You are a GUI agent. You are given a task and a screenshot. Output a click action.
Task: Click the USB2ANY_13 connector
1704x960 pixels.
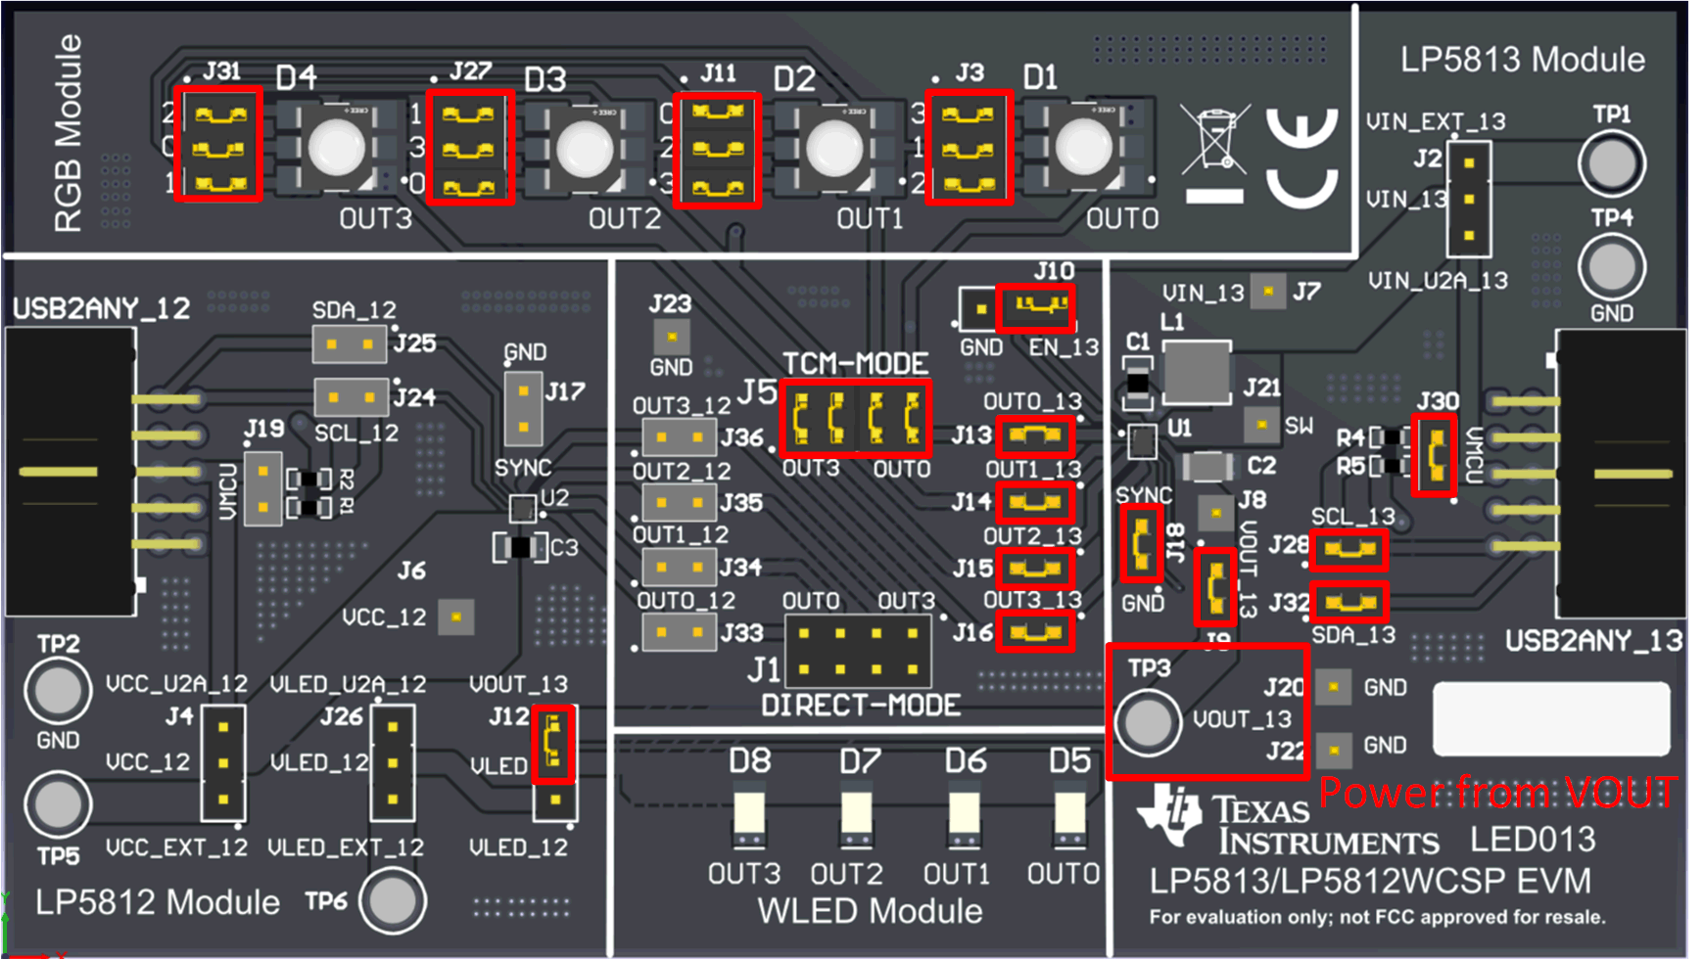1621,474
